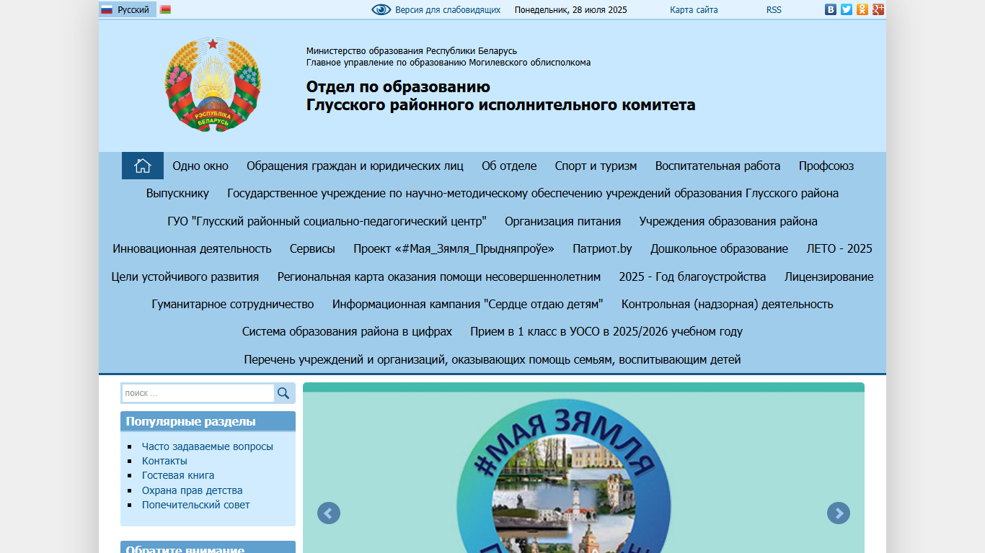The image size is (985, 553).
Task: Open the Организация питания section
Action: click(562, 221)
